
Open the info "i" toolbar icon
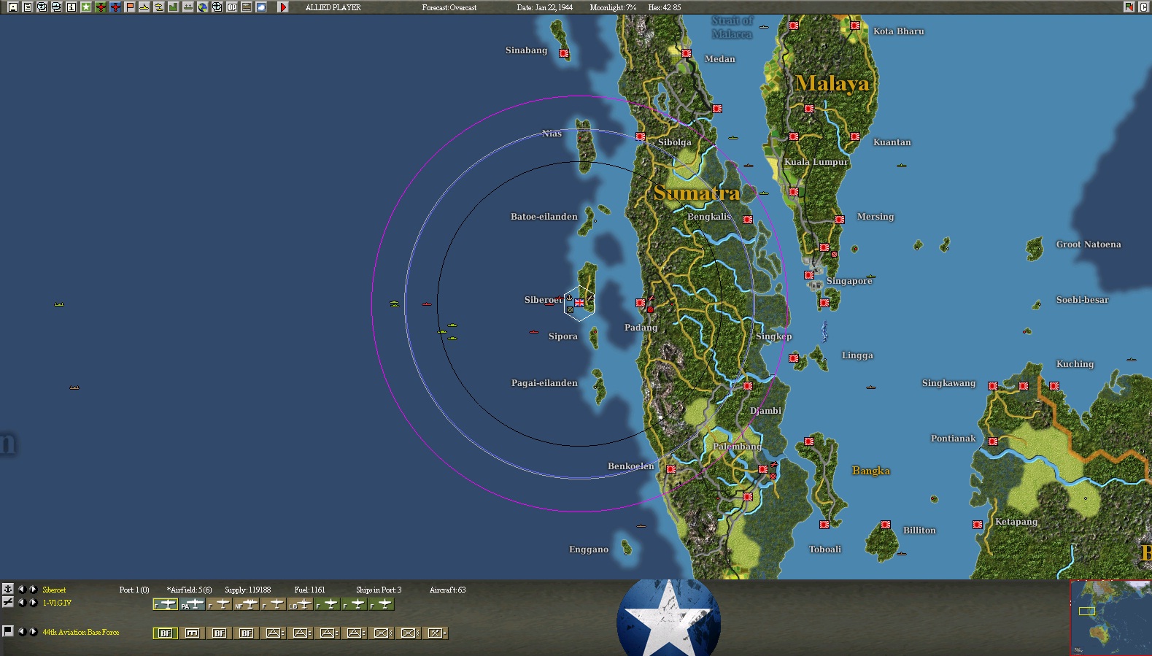(71, 7)
